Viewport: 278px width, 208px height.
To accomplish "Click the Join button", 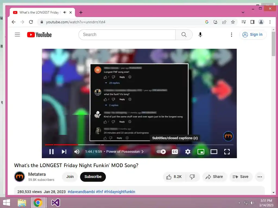I will 70,177.
